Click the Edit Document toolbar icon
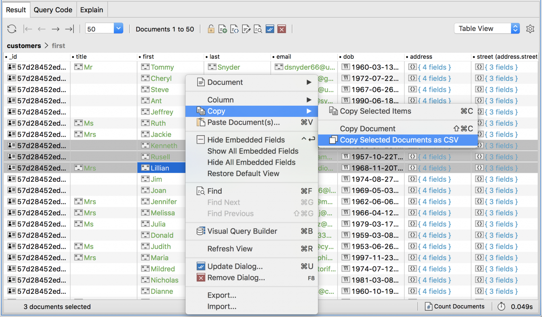This screenshot has height=317, width=542. coord(246,29)
